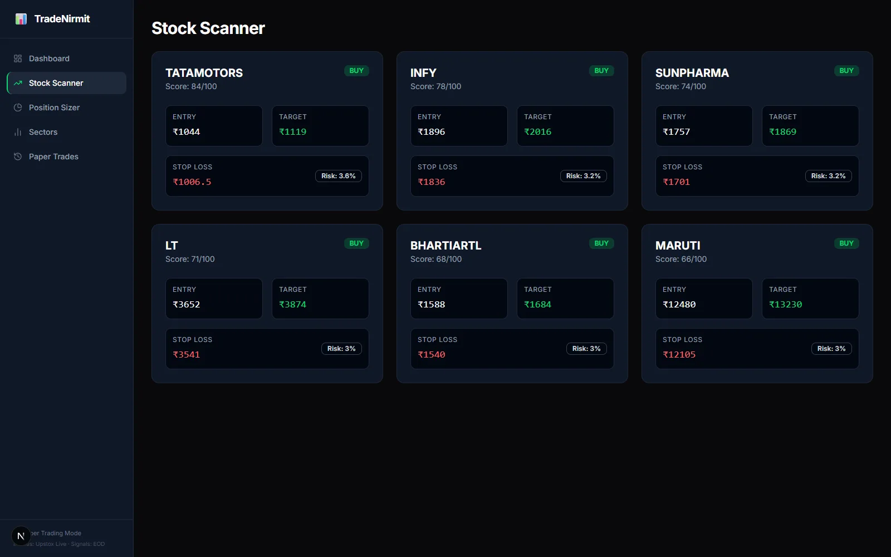The image size is (891, 557).
Task: Click the MARUTI stock title
Action: [678, 246]
